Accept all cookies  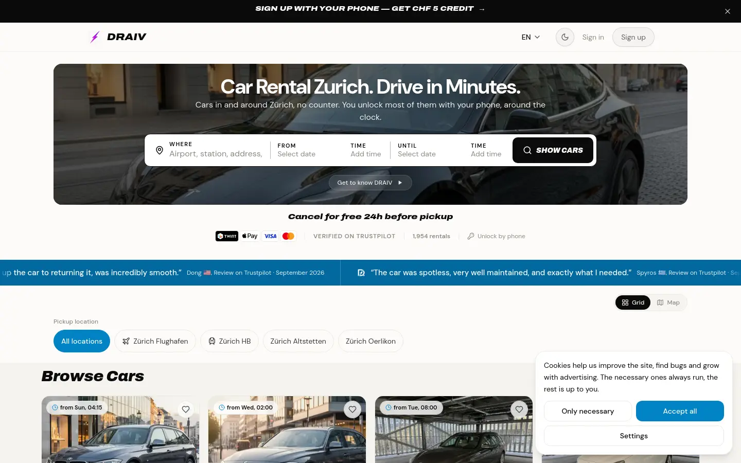click(680, 411)
